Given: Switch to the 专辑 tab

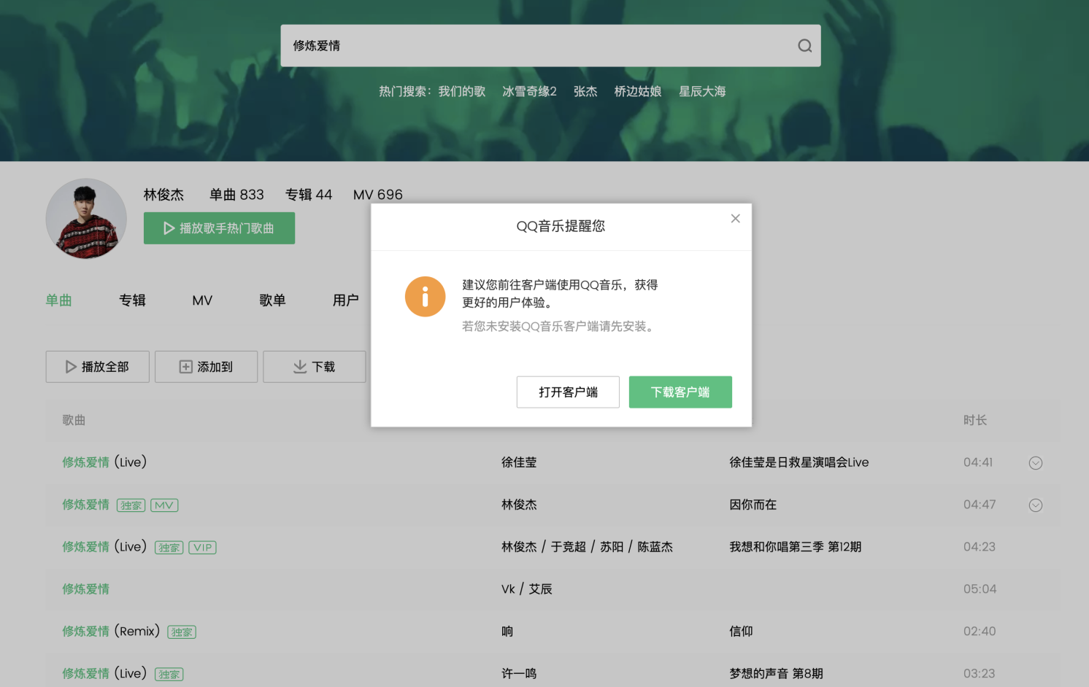Looking at the screenshot, I should pyautogui.click(x=132, y=300).
